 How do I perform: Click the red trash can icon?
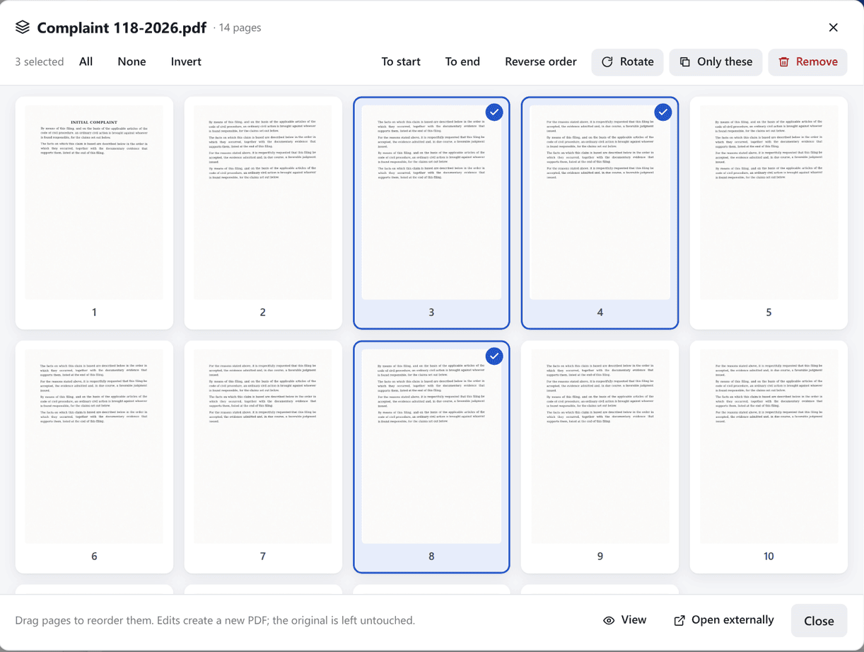[x=783, y=62]
